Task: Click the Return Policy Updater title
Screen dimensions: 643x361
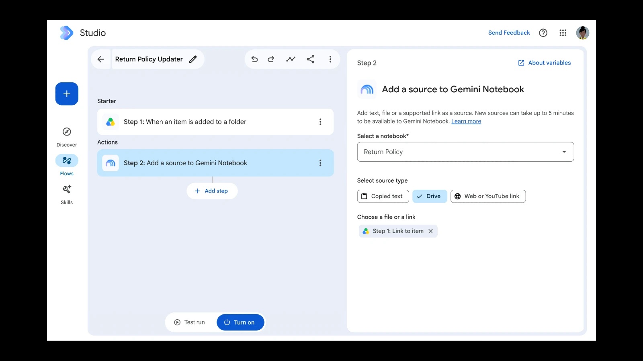Action: [149, 59]
